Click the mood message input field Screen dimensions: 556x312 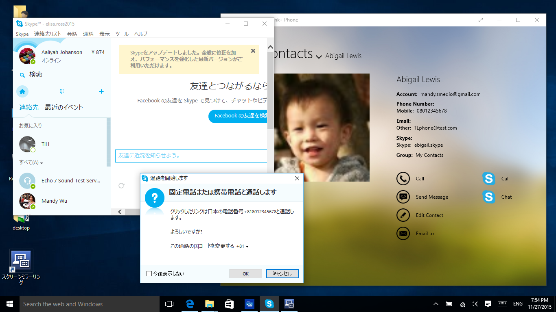pyautogui.click(x=191, y=156)
